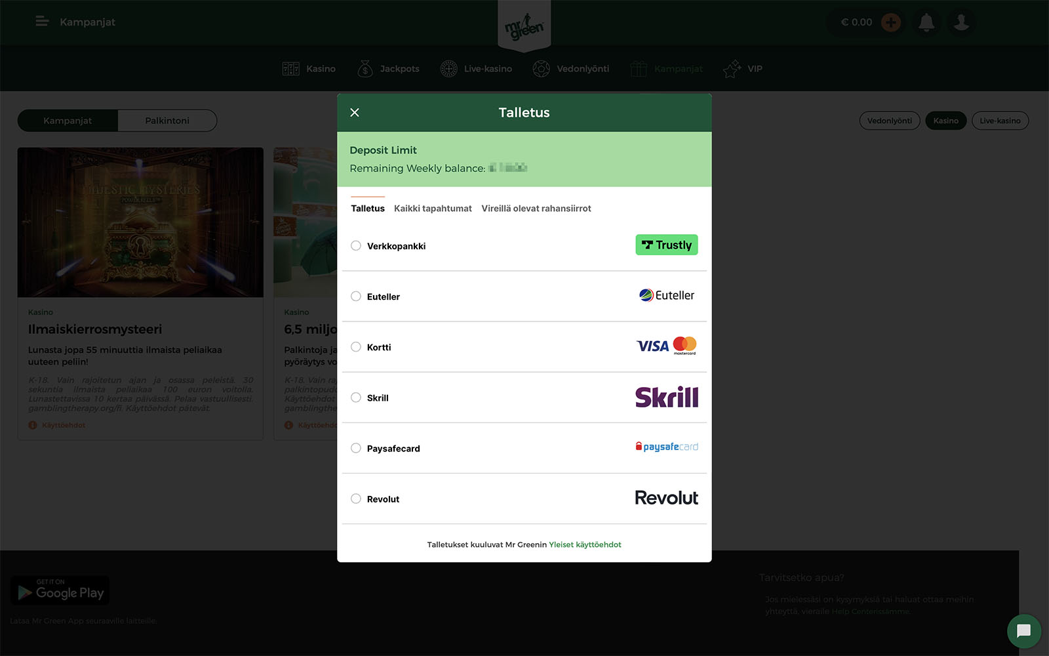Viewport: 1049px width, 656px height.
Task: Open the live chat bubble icon
Action: click(1023, 631)
